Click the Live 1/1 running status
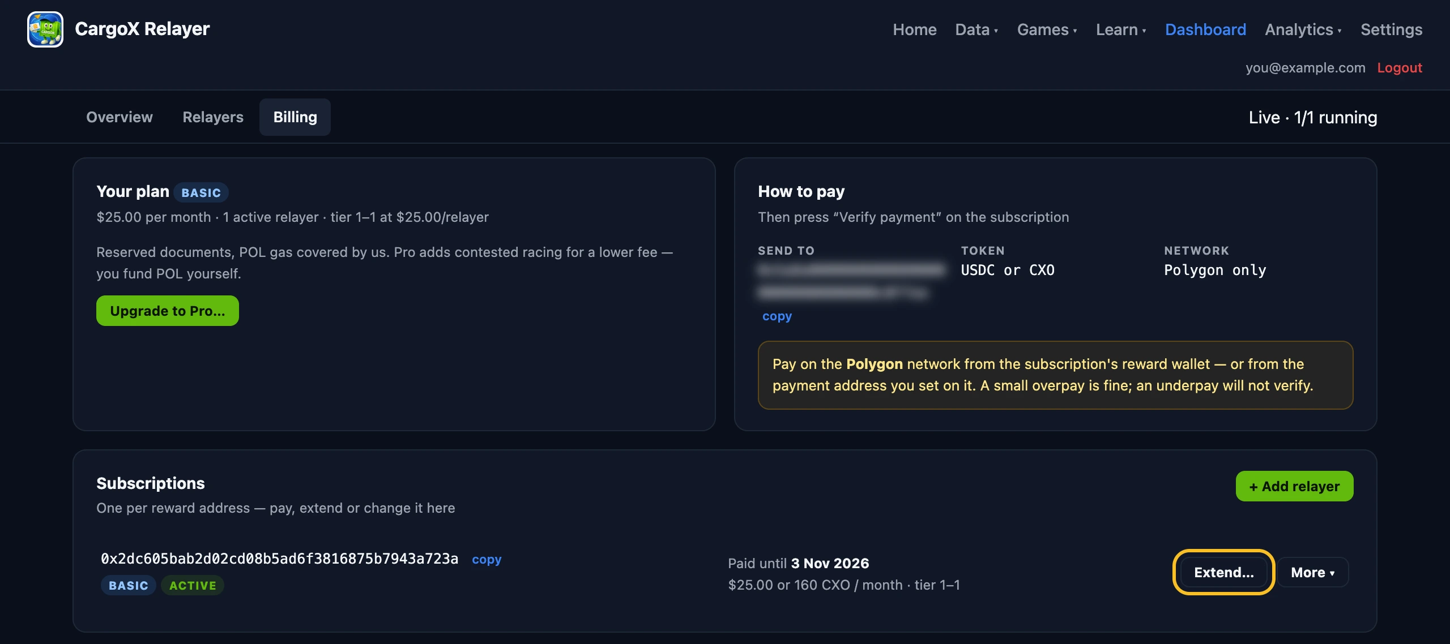Screen dimensions: 1450x644 tap(1313, 118)
